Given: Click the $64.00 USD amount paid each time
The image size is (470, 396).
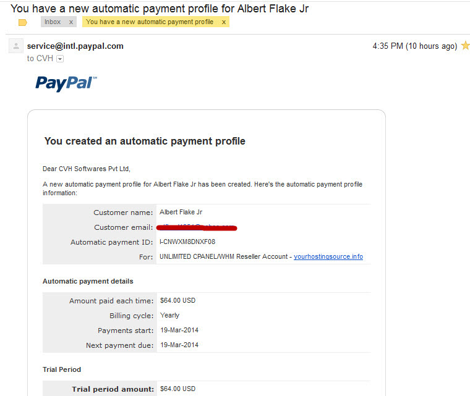Looking at the screenshot, I should click(177, 300).
